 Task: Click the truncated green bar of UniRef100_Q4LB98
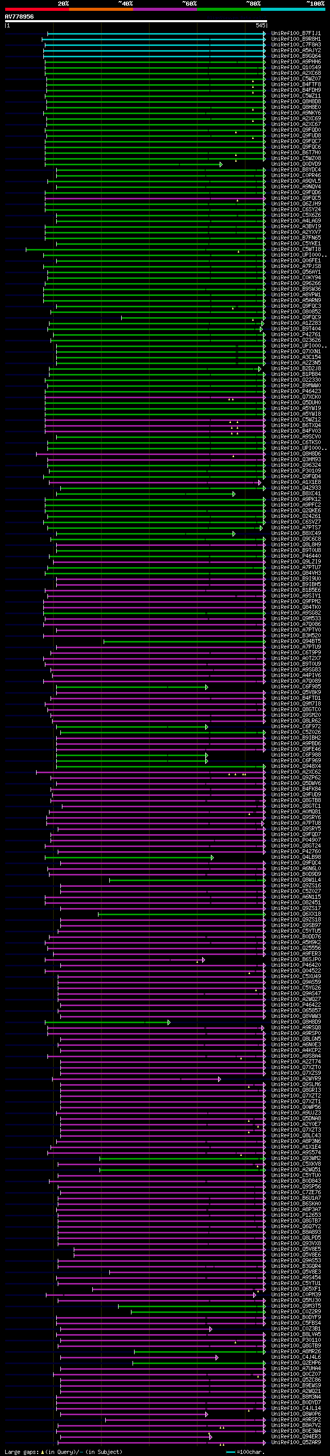(x=129, y=857)
